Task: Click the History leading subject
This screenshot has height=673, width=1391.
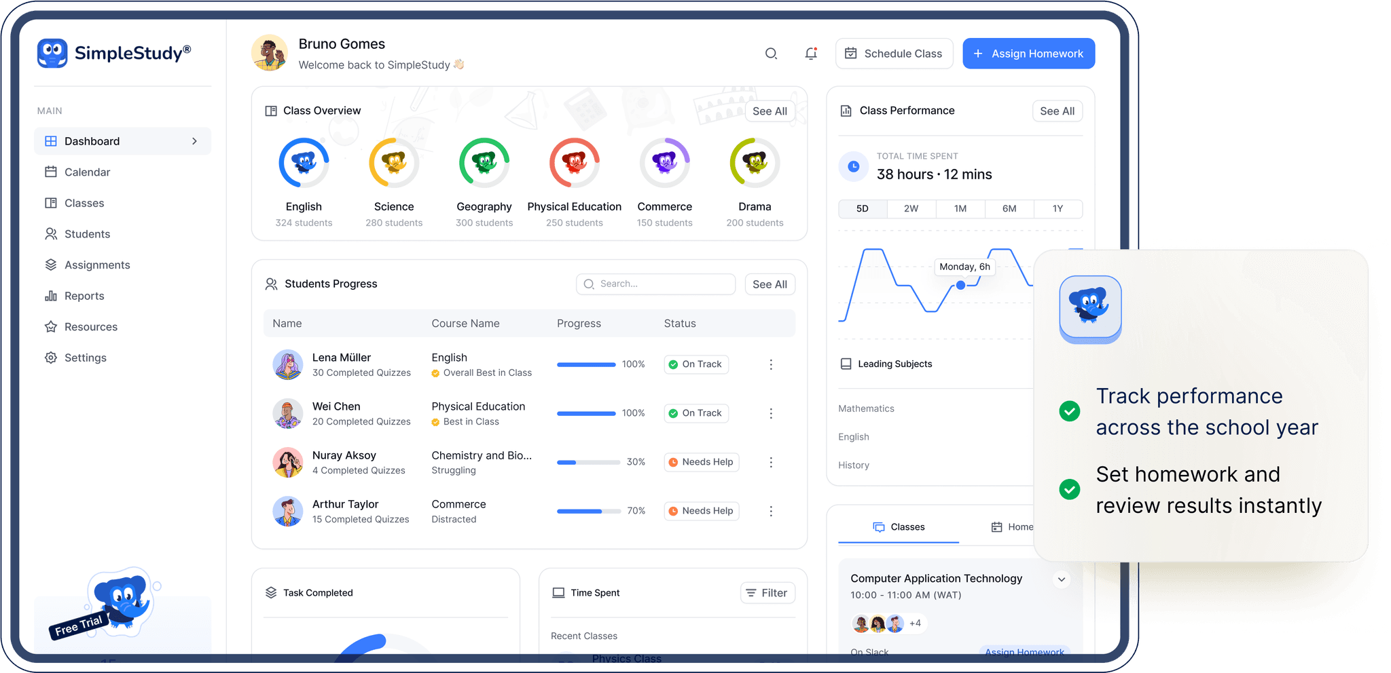Action: point(854,466)
